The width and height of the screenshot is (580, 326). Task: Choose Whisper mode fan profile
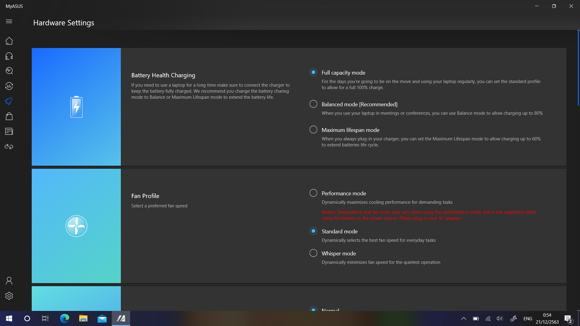313,253
